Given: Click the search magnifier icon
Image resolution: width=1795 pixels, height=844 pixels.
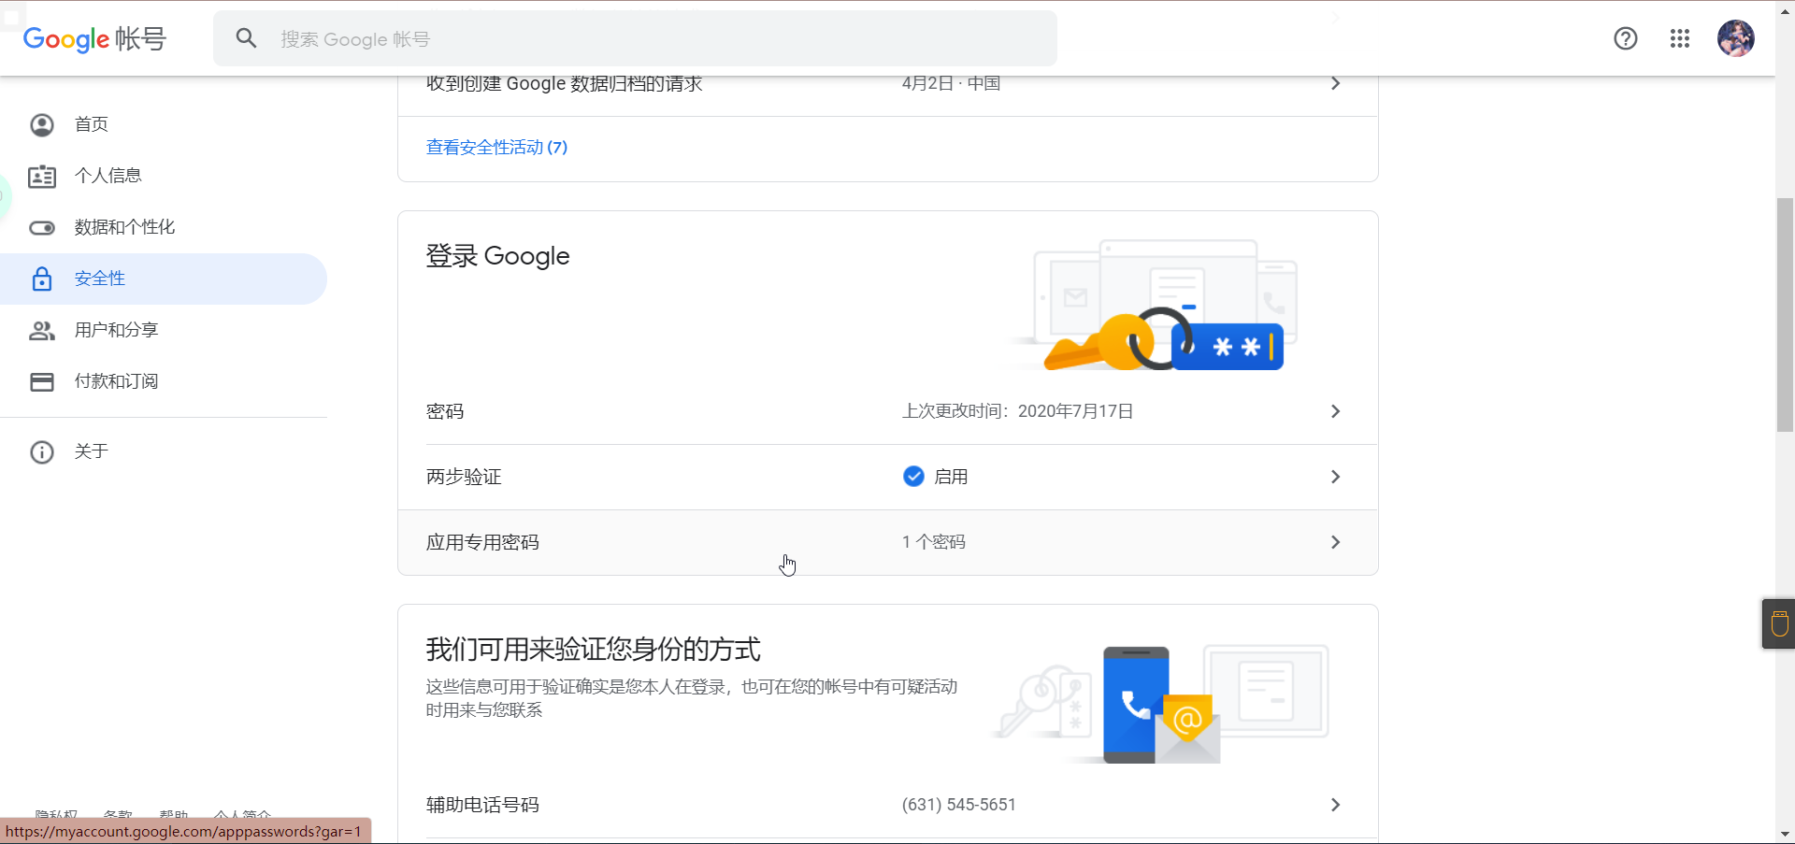Looking at the screenshot, I should pyautogui.click(x=246, y=38).
